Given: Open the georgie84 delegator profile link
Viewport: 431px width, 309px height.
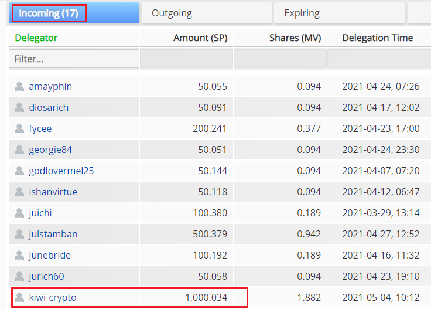Looking at the screenshot, I should tap(50, 150).
